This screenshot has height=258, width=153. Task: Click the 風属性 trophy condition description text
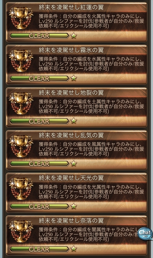pos(91,149)
